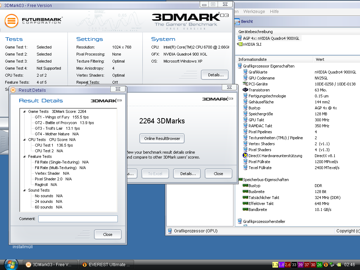This screenshot has height=270, width=360.
Task: Click the Tatsächlicher Takt memory icon
Action: click(x=245, y=197)
